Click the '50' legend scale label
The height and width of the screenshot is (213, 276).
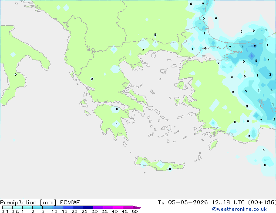pyautogui.click(x=135, y=211)
